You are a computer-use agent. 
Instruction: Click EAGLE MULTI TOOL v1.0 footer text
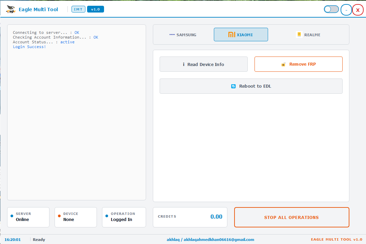tap(337, 240)
